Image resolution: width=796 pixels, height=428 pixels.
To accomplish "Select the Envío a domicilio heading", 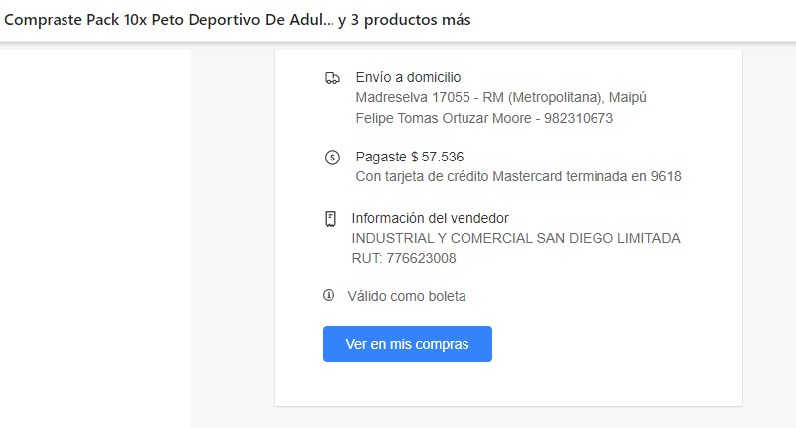I will 408,78.
